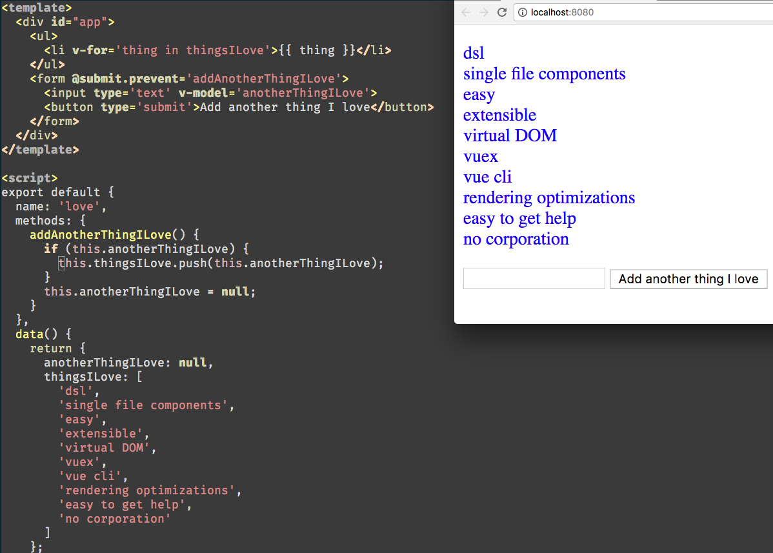The image size is (773, 553).
Task: Click 'virtual DOM' in the browser list
Action: [x=510, y=136]
